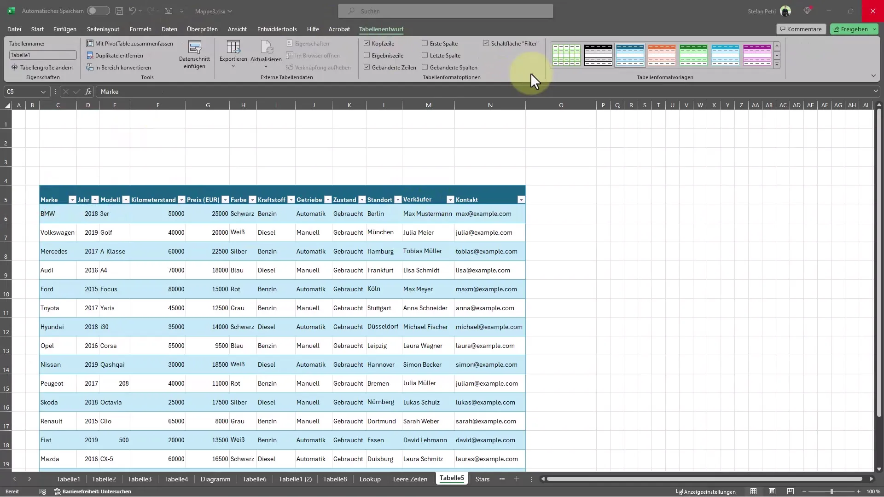
Task: Click the Tabellenname input field
Action: click(x=43, y=55)
